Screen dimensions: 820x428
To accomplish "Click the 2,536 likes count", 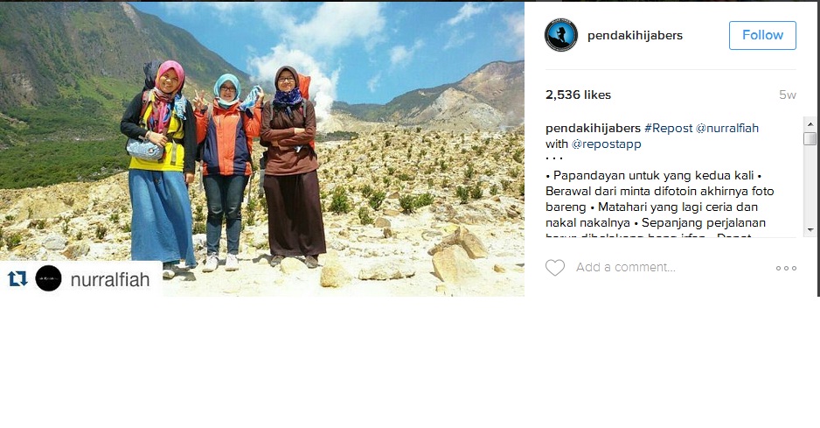I will tap(578, 95).
